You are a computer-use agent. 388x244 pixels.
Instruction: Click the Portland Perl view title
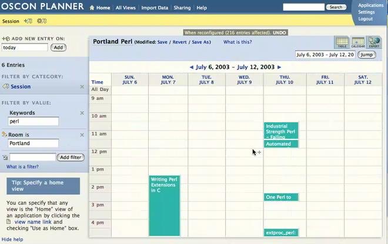[x=113, y=42]
